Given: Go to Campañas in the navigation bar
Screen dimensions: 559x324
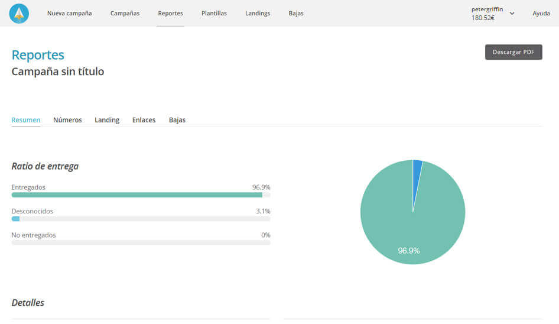Looking at the screenshot, I should [x=125, y=13].
